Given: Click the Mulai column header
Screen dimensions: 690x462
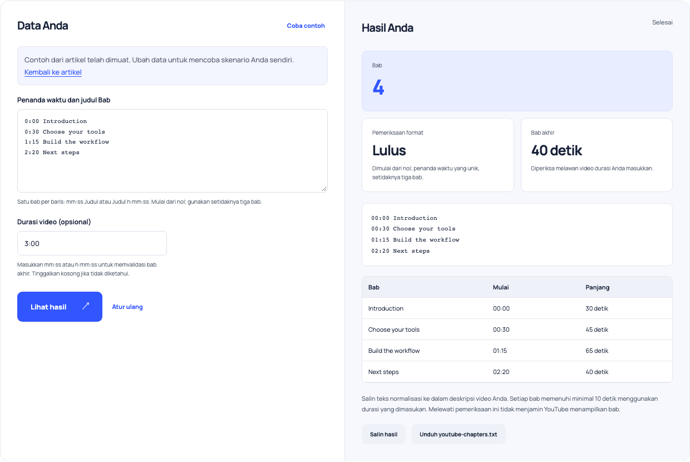Looking at the screenshot, I should tap(501, 287).
